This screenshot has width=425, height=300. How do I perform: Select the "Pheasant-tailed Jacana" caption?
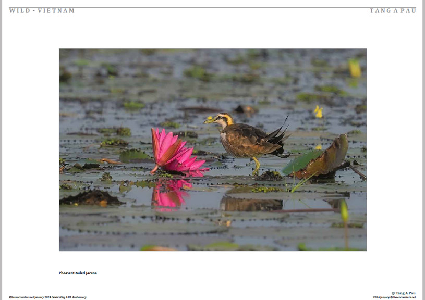point(78,273)
